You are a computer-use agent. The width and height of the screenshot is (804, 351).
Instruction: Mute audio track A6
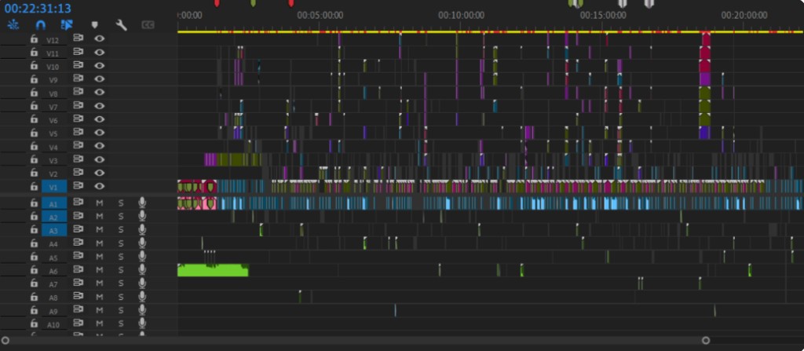[100, 270]
